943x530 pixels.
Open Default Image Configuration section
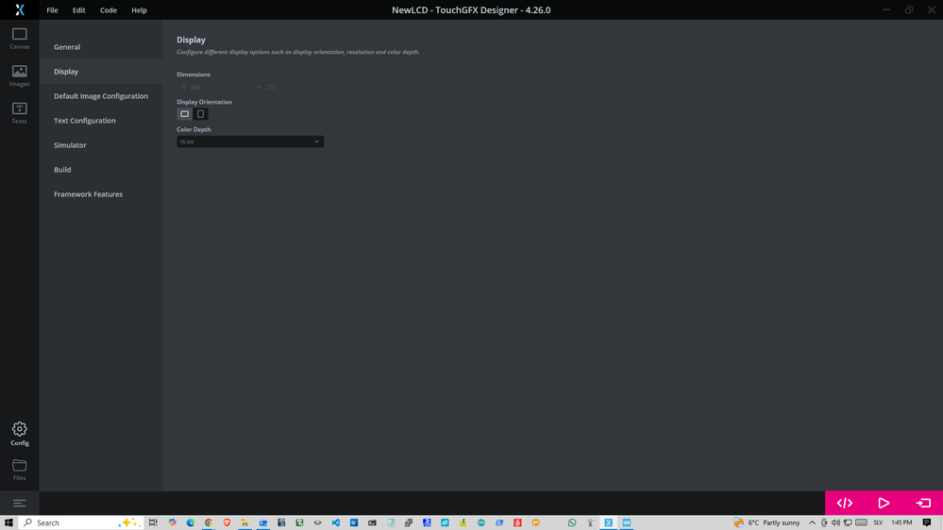[101, 96]
